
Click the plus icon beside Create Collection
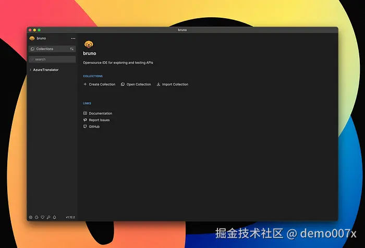pos(85,84)
